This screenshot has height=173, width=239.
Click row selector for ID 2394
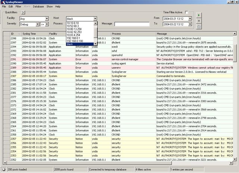(7, 47)
